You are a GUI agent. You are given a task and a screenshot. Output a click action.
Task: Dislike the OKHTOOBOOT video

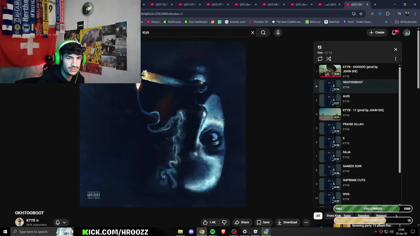coord(224,222)
